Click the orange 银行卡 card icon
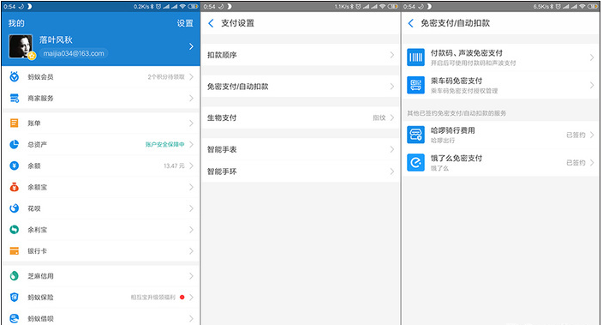Viewport: 603px width, 325px height. (x=15, y=251)
